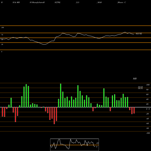The height and width of the screenshot is (151, 151).
Task: Click the MAS ticker text in header
Action: pos(100,2)
